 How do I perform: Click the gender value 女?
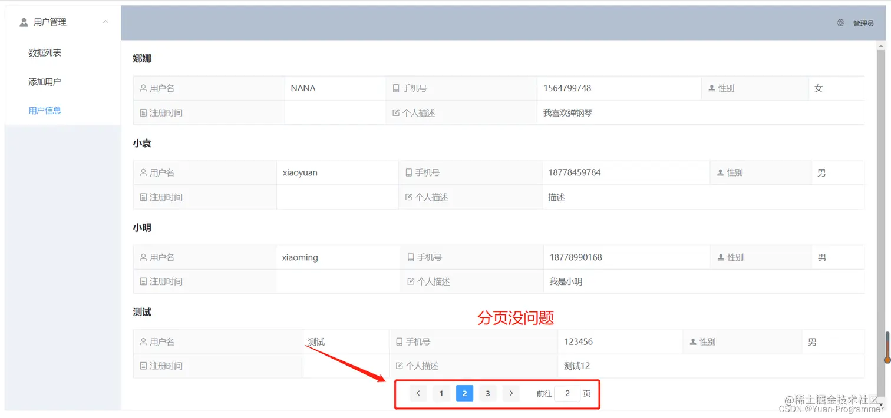click(x=819, y=88)
